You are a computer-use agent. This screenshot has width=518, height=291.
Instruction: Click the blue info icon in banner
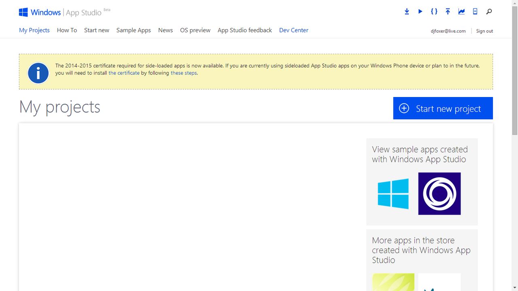coord(38,73)
